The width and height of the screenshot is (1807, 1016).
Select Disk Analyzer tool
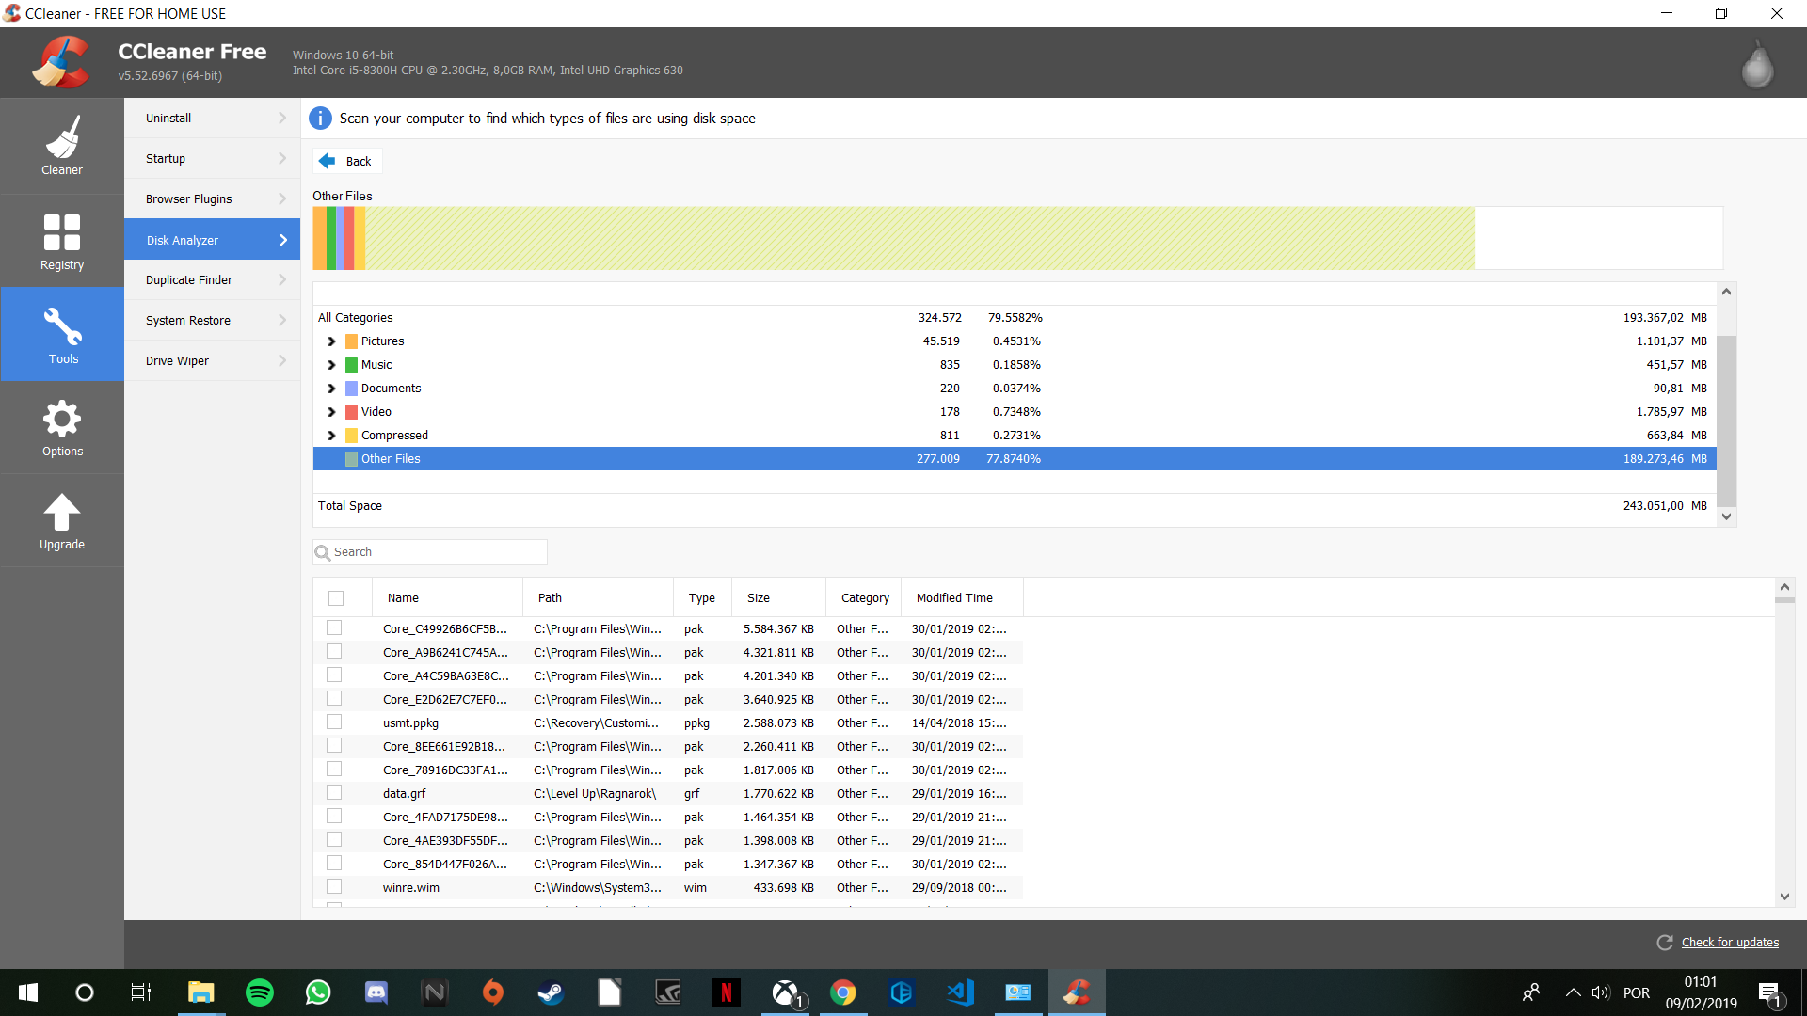click(x=212, y=240)
